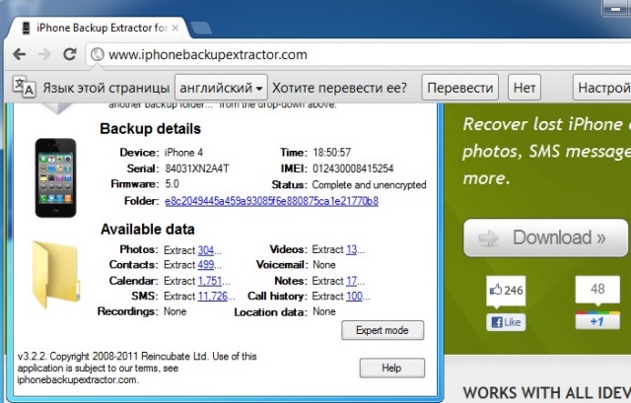Extract the 1,751 calendar entries link
This screenshot has width=631, height=403.
(x=210, y=281)
